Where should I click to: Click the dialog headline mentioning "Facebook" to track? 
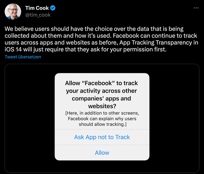pyautogui.click(x=101, y=95)
